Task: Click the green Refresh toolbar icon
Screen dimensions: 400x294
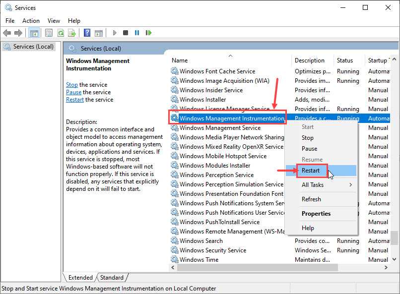Action: pyautogui.click(x=61, y=33)
